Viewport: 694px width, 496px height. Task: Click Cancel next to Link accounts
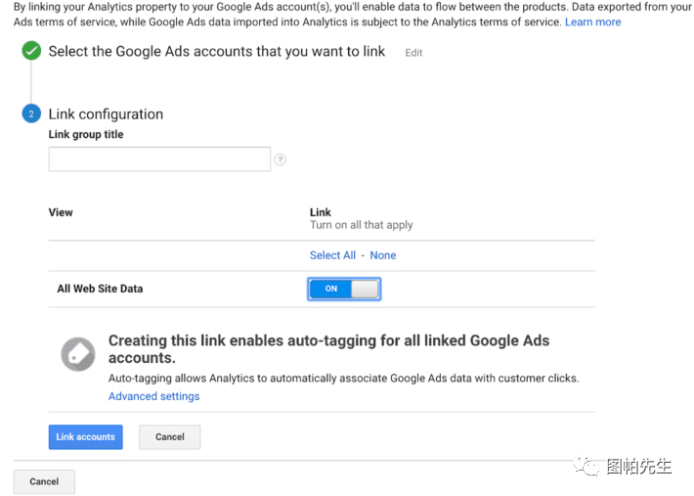[169, 436]
